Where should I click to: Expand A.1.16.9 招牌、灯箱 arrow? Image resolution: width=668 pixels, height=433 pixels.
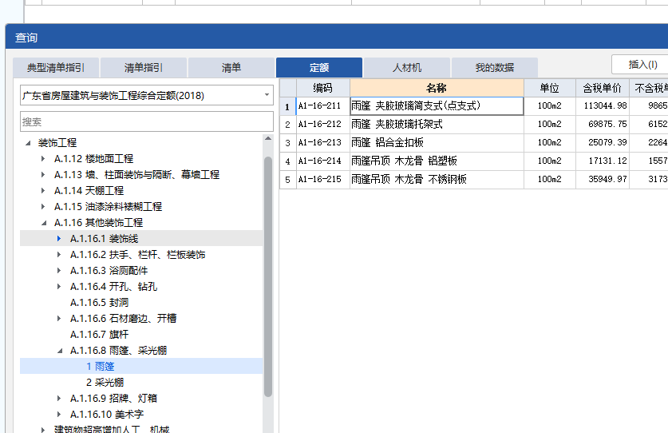click(59, 399)
